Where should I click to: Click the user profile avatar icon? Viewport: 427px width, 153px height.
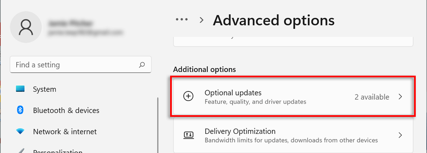click(x=26, y=27)
